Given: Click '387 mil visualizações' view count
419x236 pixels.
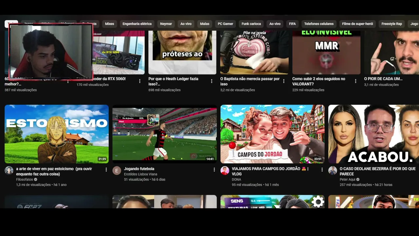Looking at the screenshot, I should (21, 90).
